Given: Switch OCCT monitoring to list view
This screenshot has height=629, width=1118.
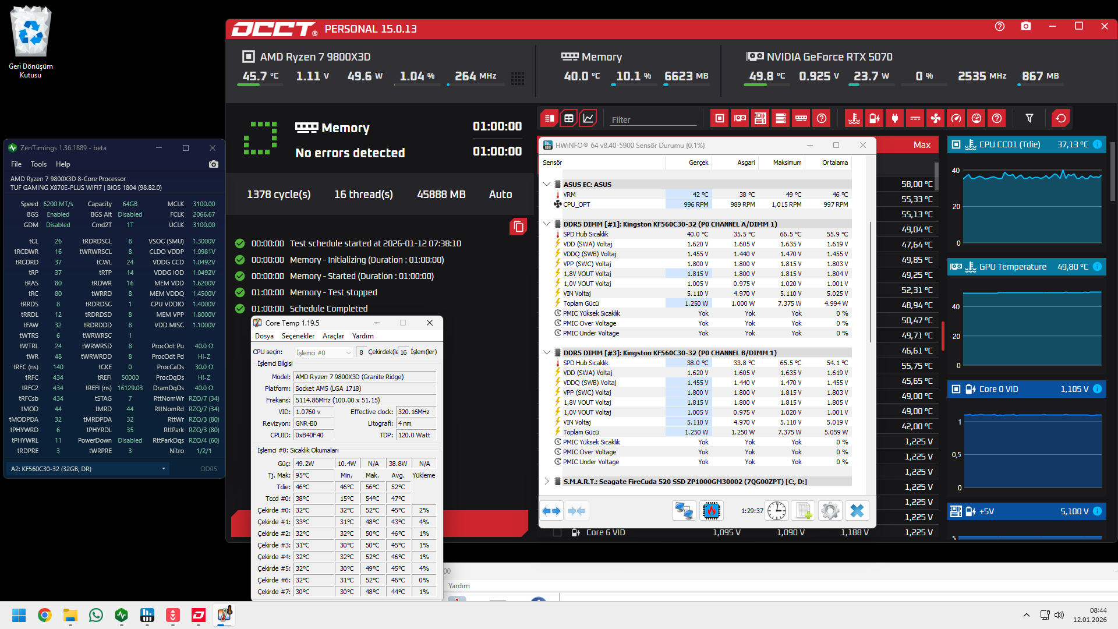Looking at the screenshot, I should pos(549,118).
